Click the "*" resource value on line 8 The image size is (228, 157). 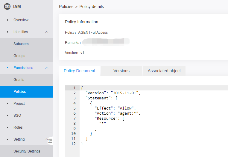pos(103,123)
